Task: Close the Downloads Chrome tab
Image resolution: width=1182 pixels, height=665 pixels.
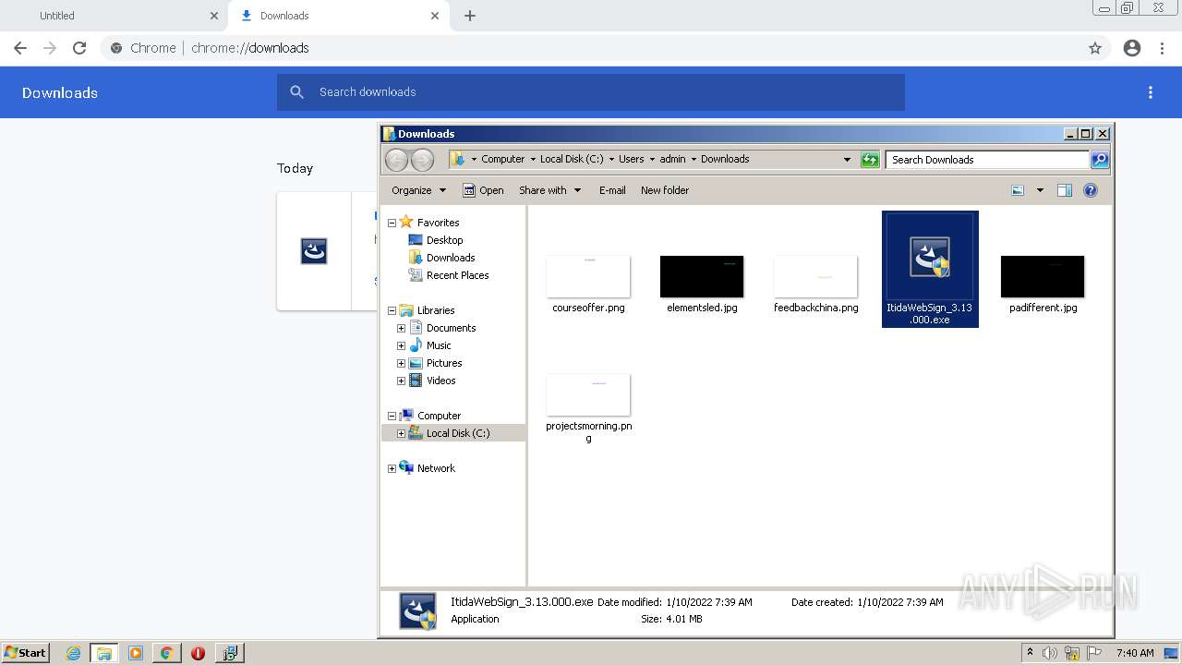Action: pyautogui.click(x=435, y=16)
